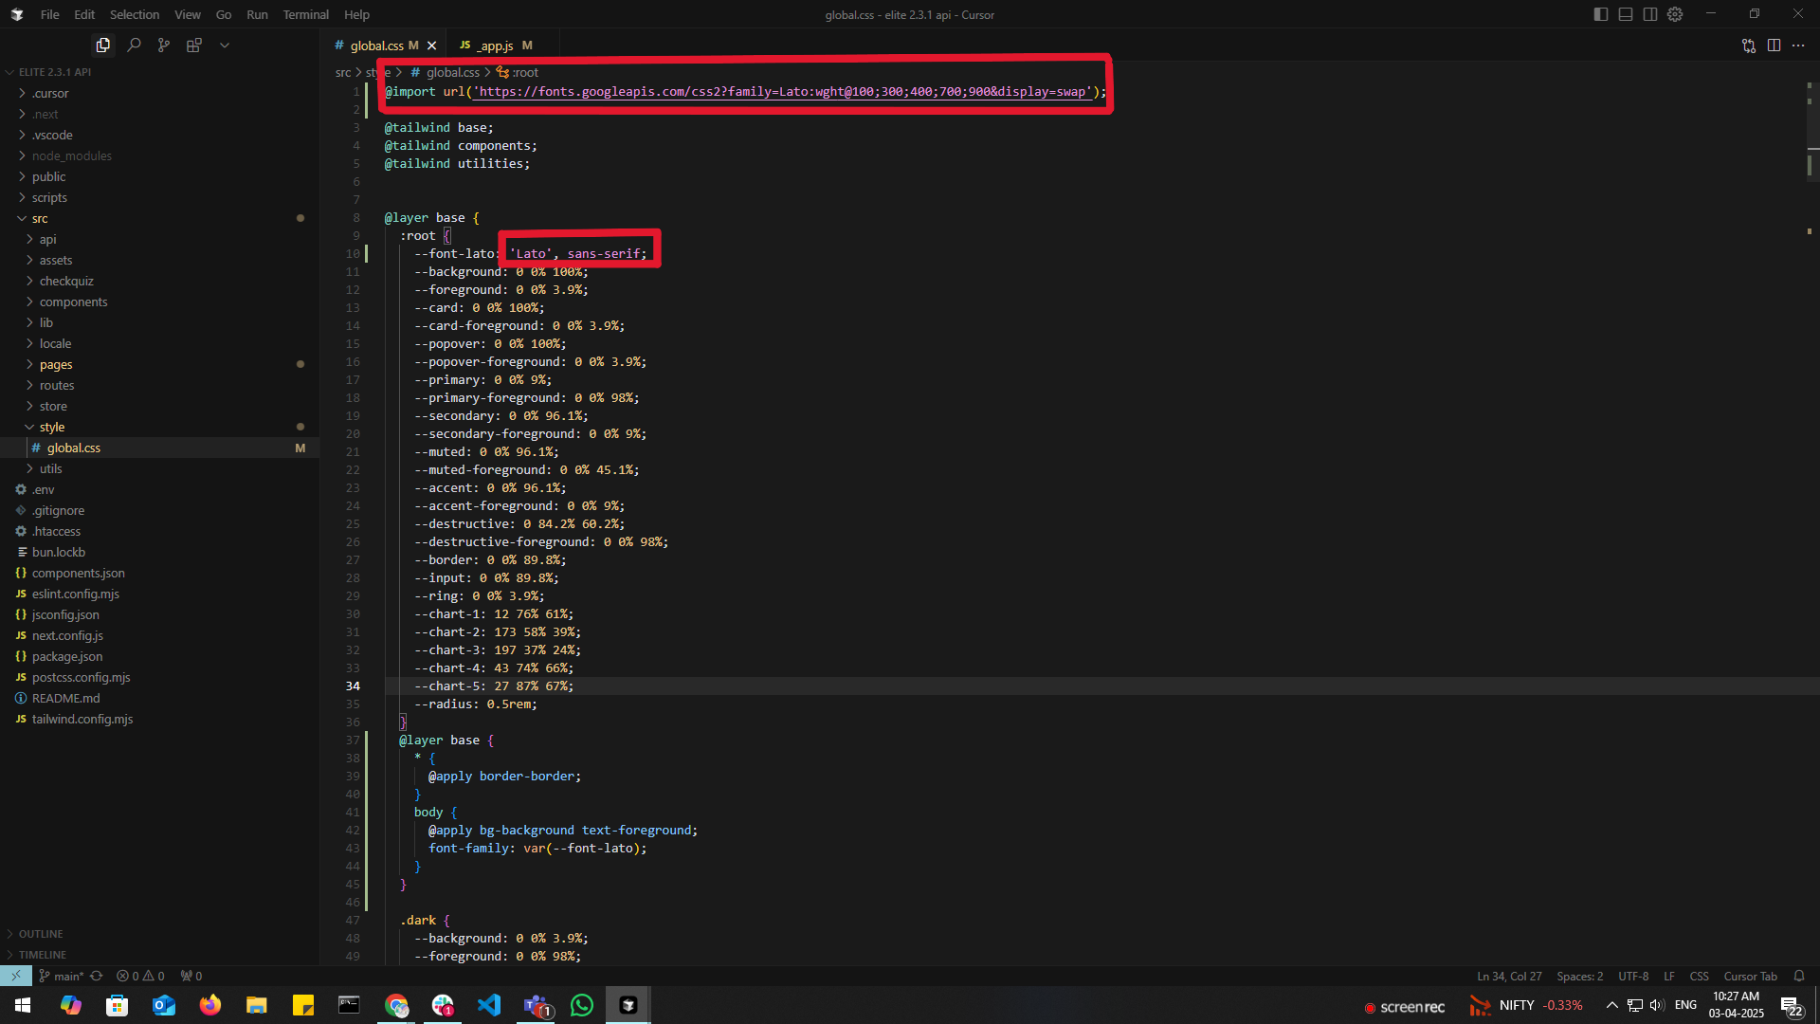Open the settings gear in the title bar
Image resolution: width=1820 pixels, height=1024 pixels.
coord(1675,14)
